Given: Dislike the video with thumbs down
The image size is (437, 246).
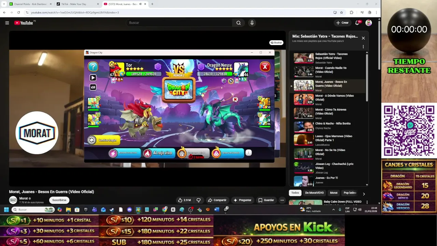Looking at the screenshot, I should coord(199,200).
